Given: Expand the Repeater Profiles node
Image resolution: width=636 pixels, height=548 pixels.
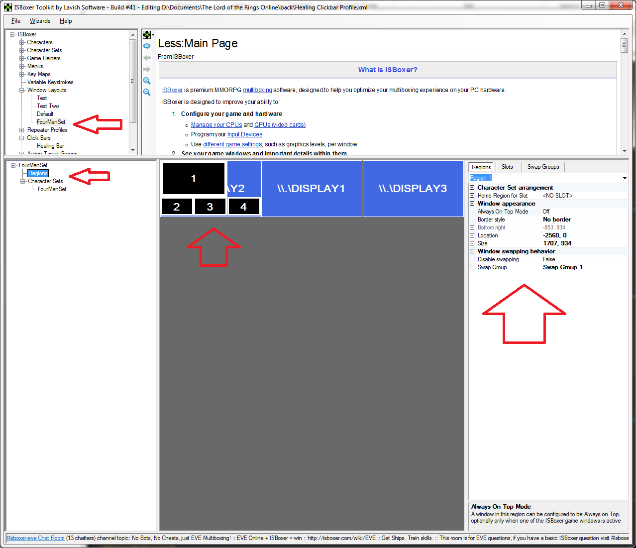Looking at the screenshot, I should (22, 130).
